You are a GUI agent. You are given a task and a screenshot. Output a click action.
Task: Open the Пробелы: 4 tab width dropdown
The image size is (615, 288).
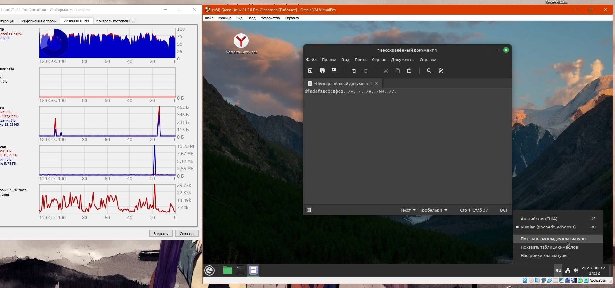[x=433, y=210]
